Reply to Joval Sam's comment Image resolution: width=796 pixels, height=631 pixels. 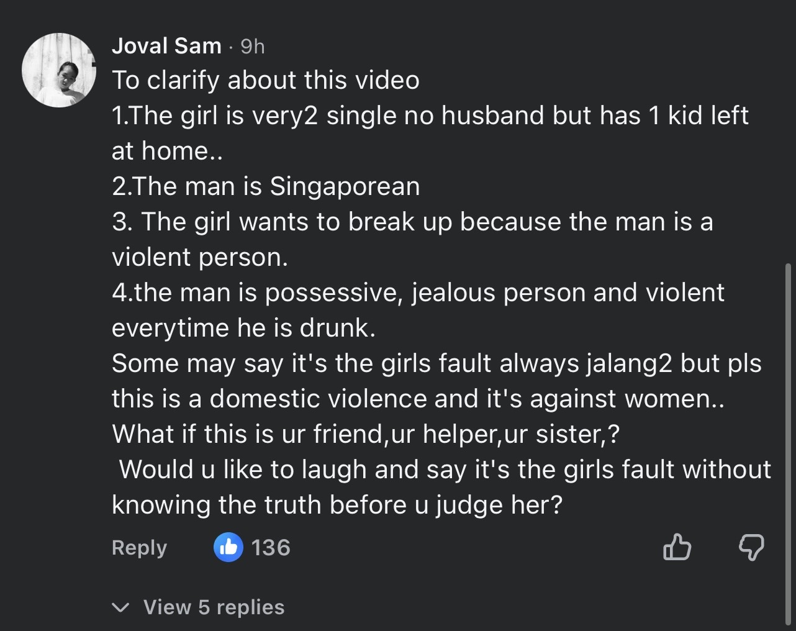[x=139, y=548]
